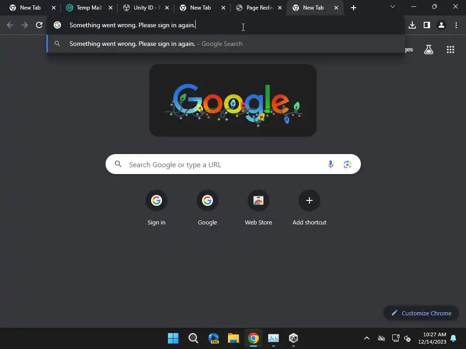This screenshot has height=349, width=466.
Task: Reload the current page
Action: [39, 25]
